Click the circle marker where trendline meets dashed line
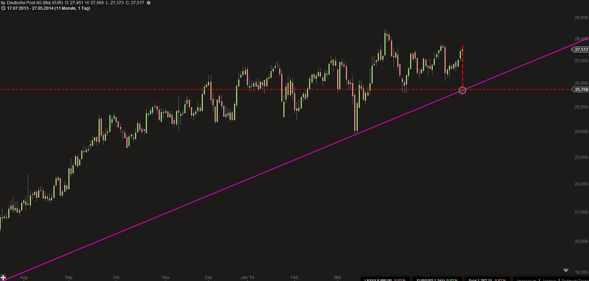The width and height of the screenshot is (589, 281). [x=462, y=90]
